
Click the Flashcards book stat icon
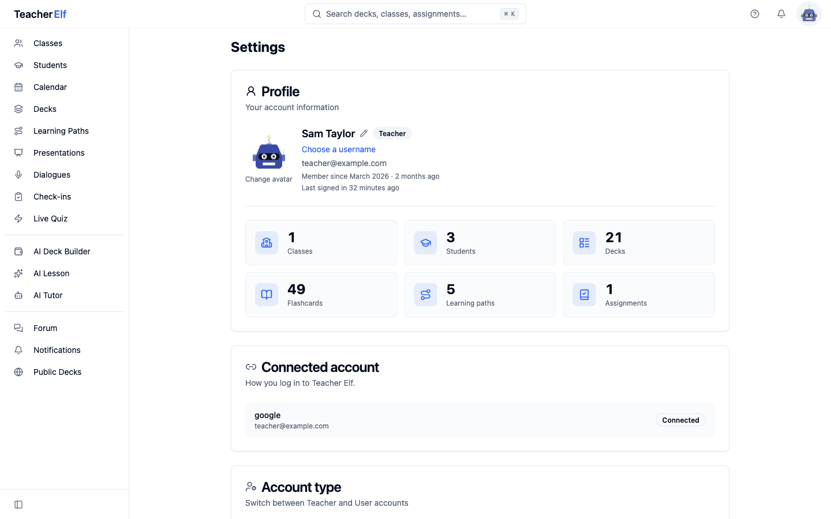(267, 295)
